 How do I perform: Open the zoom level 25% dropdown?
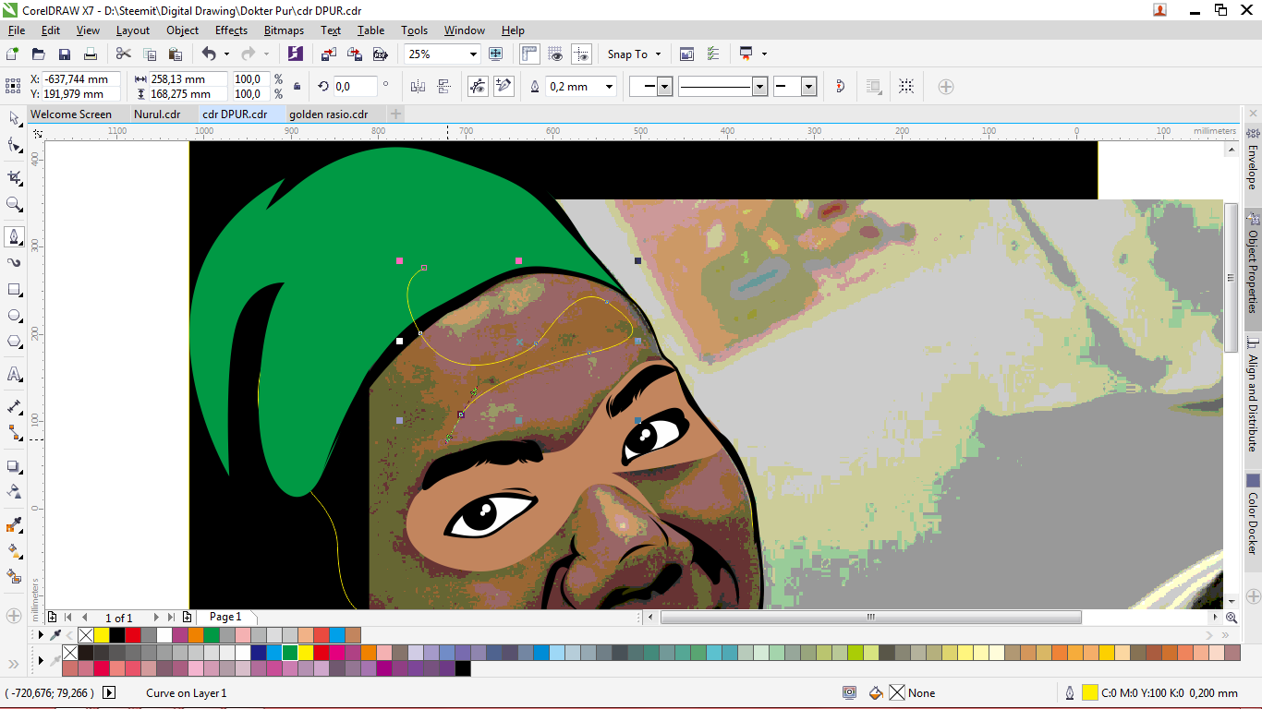tap(473, 54)
